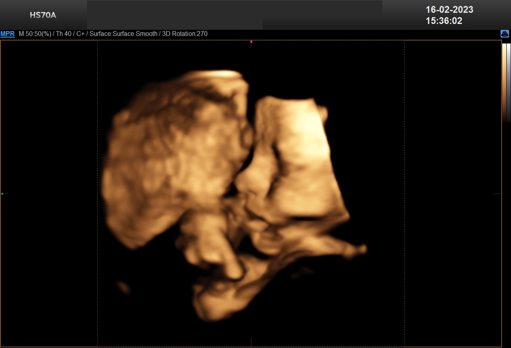Click the grayscale map bar
This screenshot has height=348, width=511.
point(509,82)
